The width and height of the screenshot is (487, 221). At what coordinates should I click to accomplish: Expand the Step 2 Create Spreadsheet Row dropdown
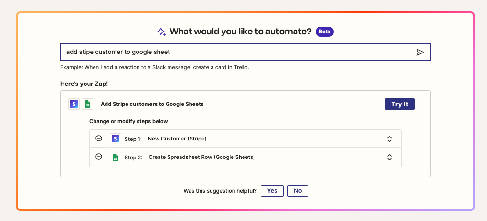point(389,157)
